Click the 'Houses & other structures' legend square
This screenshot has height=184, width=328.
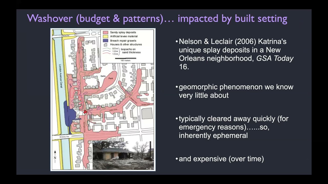coord(105,44)
